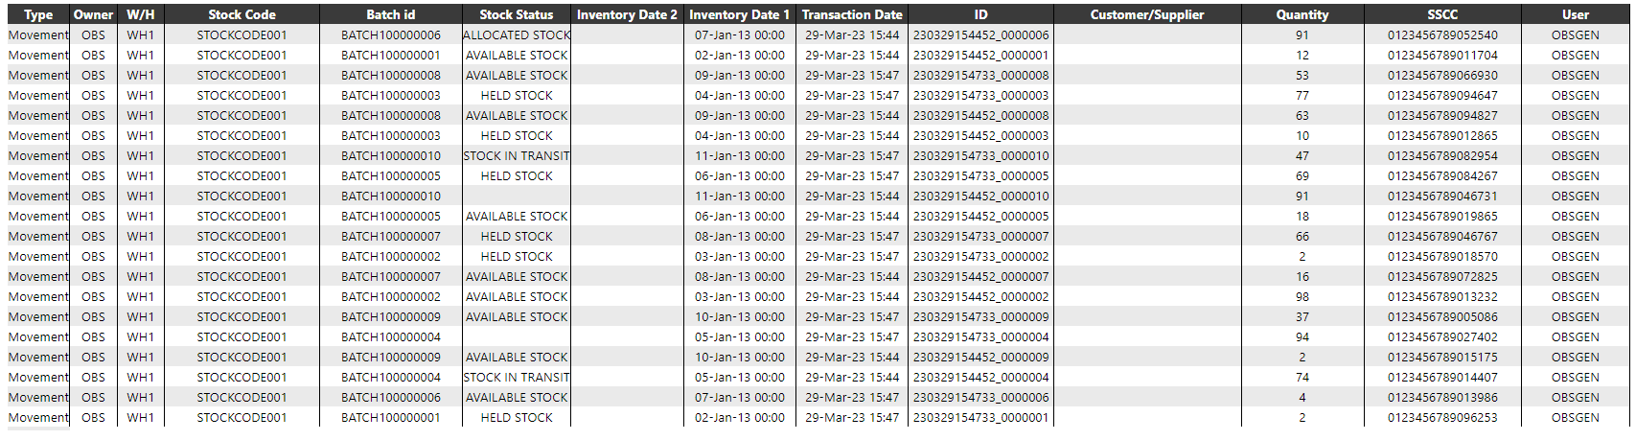Select ID 230329154452_0000001 cell
Image resolution: width=1636 pixels, height=440 pixels.
point(980,56)
